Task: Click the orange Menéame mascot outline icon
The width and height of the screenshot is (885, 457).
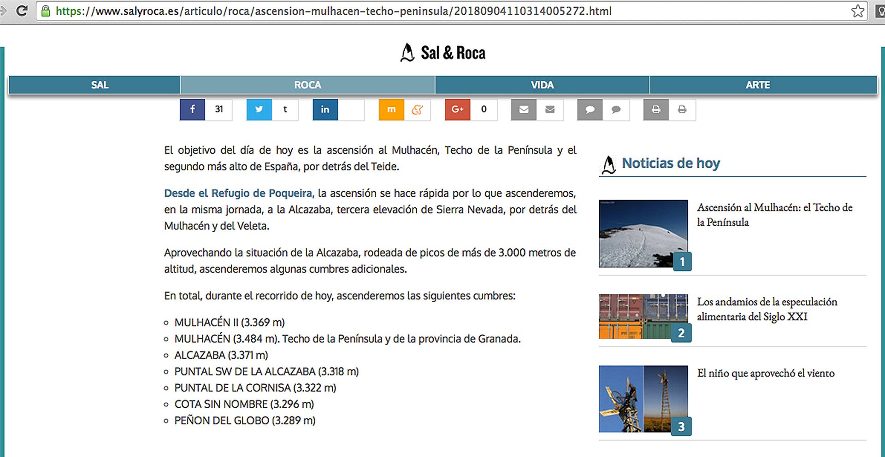Action: [418, 110]
